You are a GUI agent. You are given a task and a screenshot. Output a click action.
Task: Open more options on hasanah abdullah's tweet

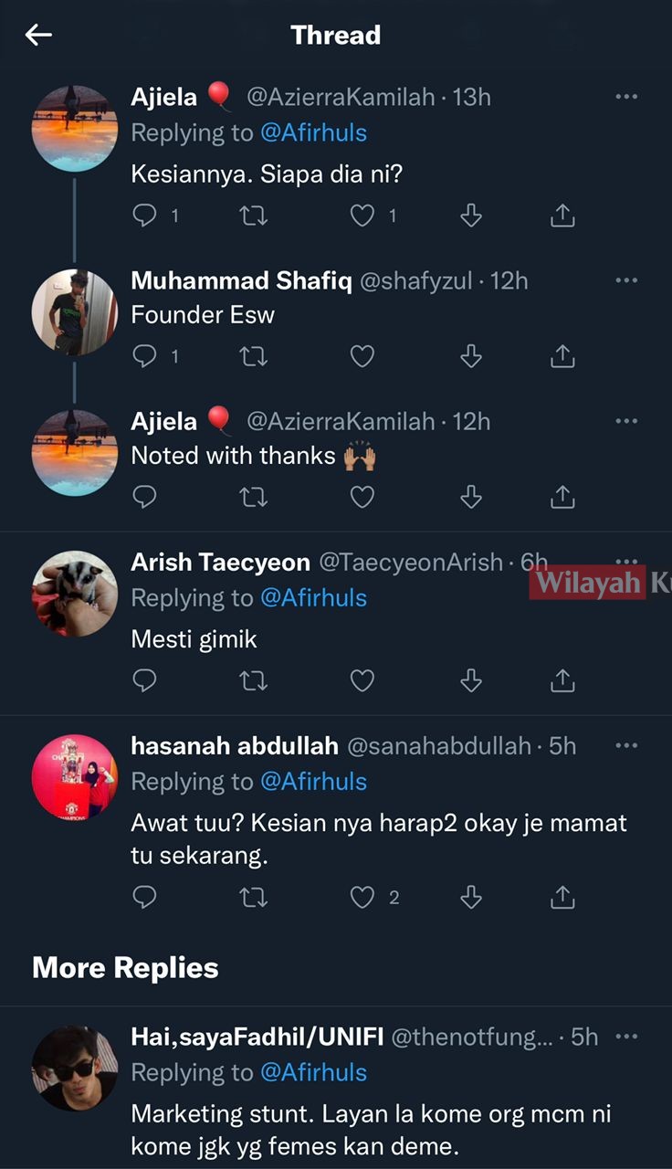[626, 745]
